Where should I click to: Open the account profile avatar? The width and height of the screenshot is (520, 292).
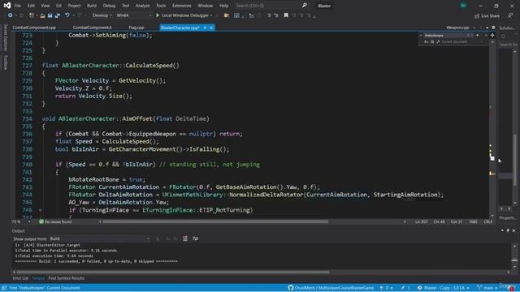463,6
